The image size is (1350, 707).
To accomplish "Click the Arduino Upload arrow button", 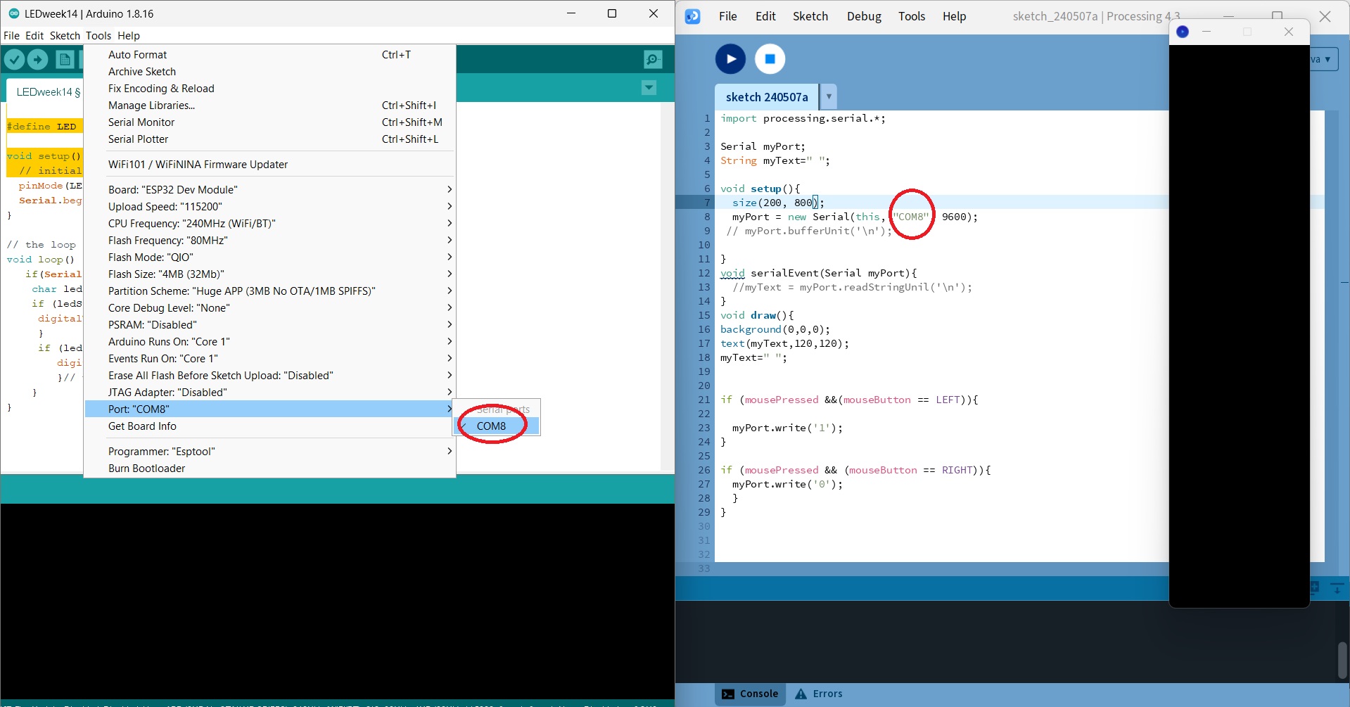I will click(x=38, y=60).
